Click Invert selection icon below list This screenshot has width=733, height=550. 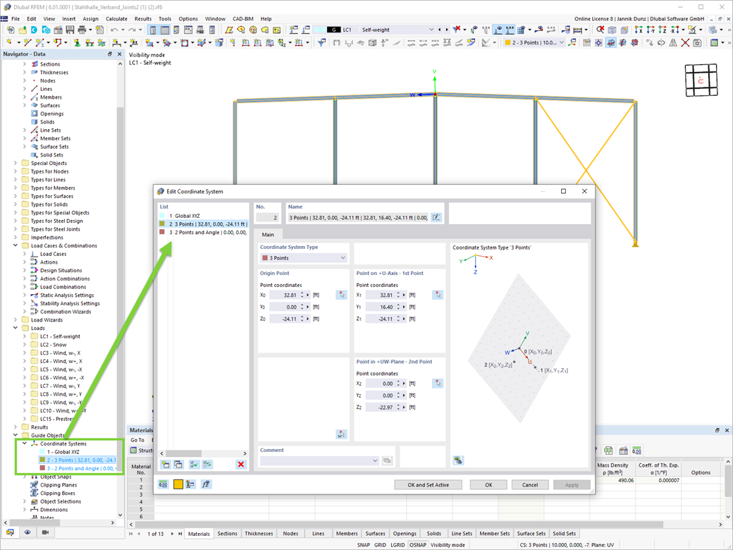pos(207,465)
